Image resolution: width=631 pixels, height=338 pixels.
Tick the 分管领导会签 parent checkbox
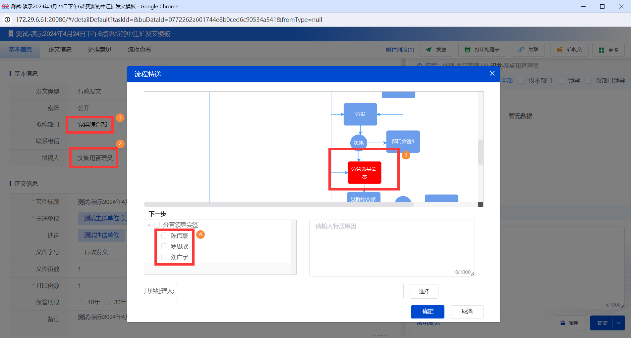point(157,225)
